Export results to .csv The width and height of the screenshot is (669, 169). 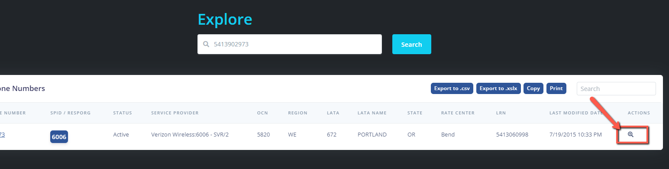tap(452, 88)
